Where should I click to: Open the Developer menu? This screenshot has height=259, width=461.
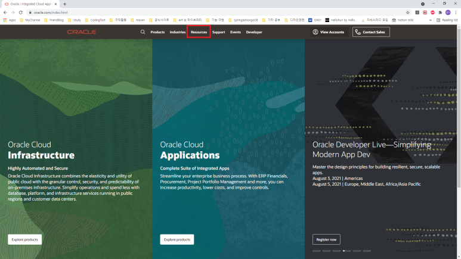click(254, 32)
